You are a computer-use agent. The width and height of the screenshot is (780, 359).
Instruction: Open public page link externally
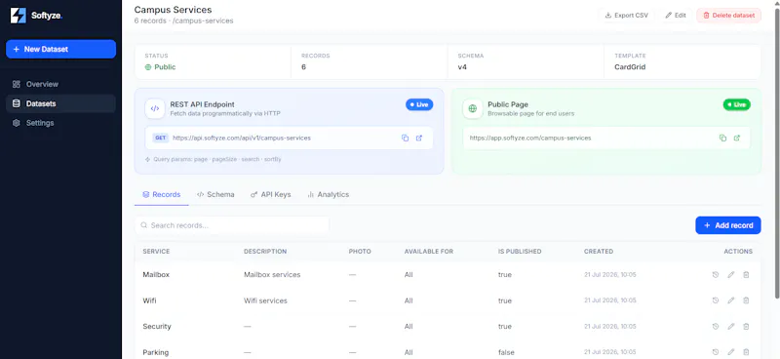tap(737, 138)
